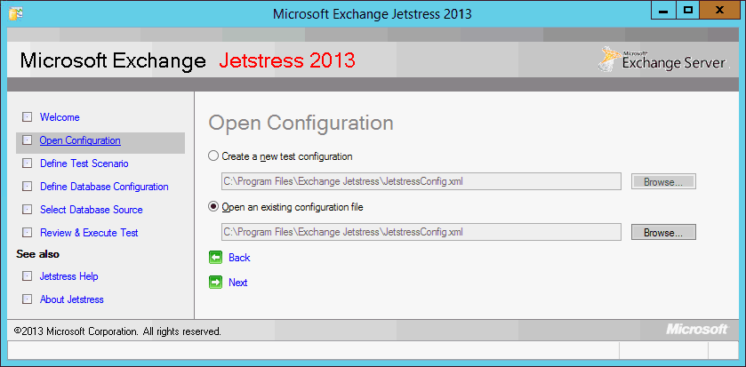Go to Open Configuration step
Screen dimensions: 746x367
tap(80, 140)
